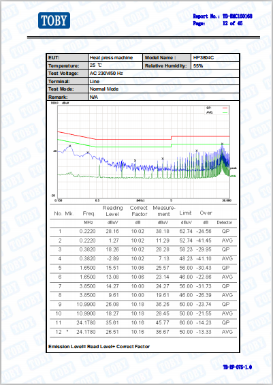The height and width of the screenshot is (385, 273).
Task: Select reading level 28.16 in row 1
Action: (112, 231)
